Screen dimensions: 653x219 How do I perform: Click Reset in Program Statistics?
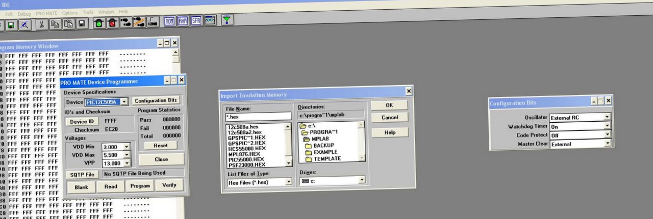point(160,145)
